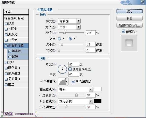Screen dimensions: 146x118
Task: Click the shadow 不透明度(C) slider handle
Action: (66, 107)
